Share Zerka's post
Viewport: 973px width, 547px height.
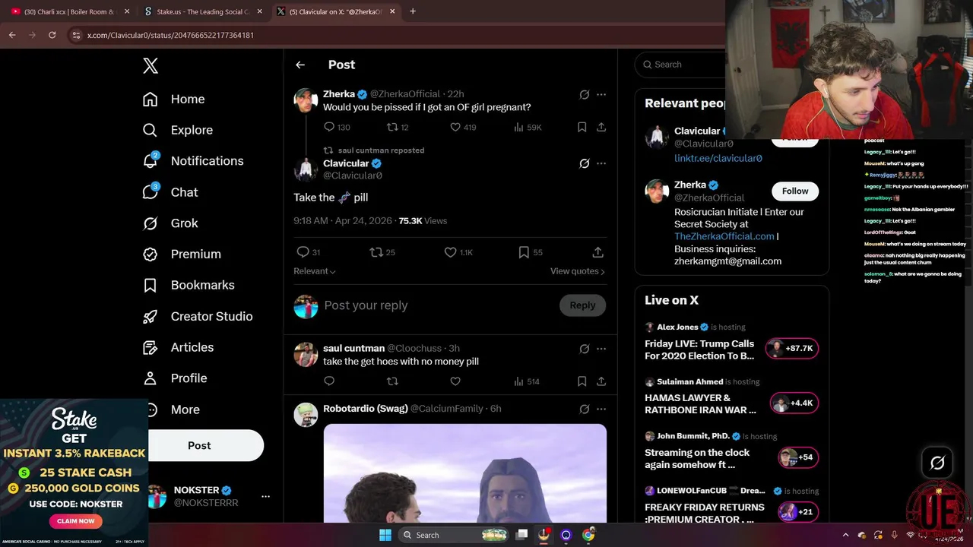(x=601, y=127)
